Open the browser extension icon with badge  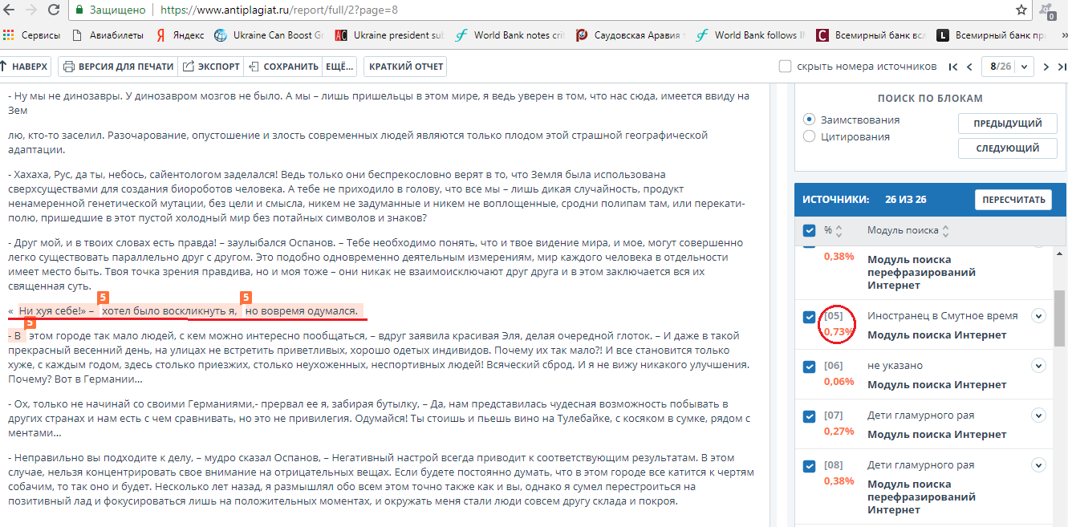[x=1048, y=11]
